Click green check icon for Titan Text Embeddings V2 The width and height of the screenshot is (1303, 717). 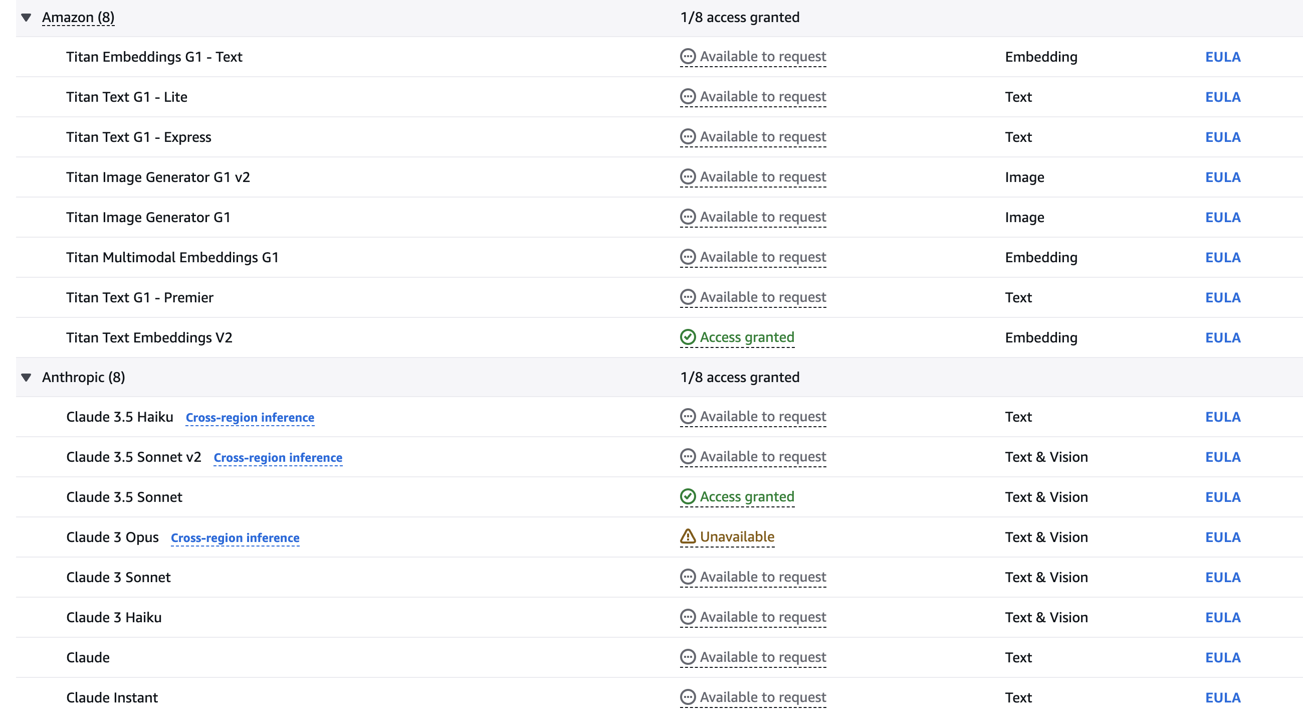(x=688, y=337)
